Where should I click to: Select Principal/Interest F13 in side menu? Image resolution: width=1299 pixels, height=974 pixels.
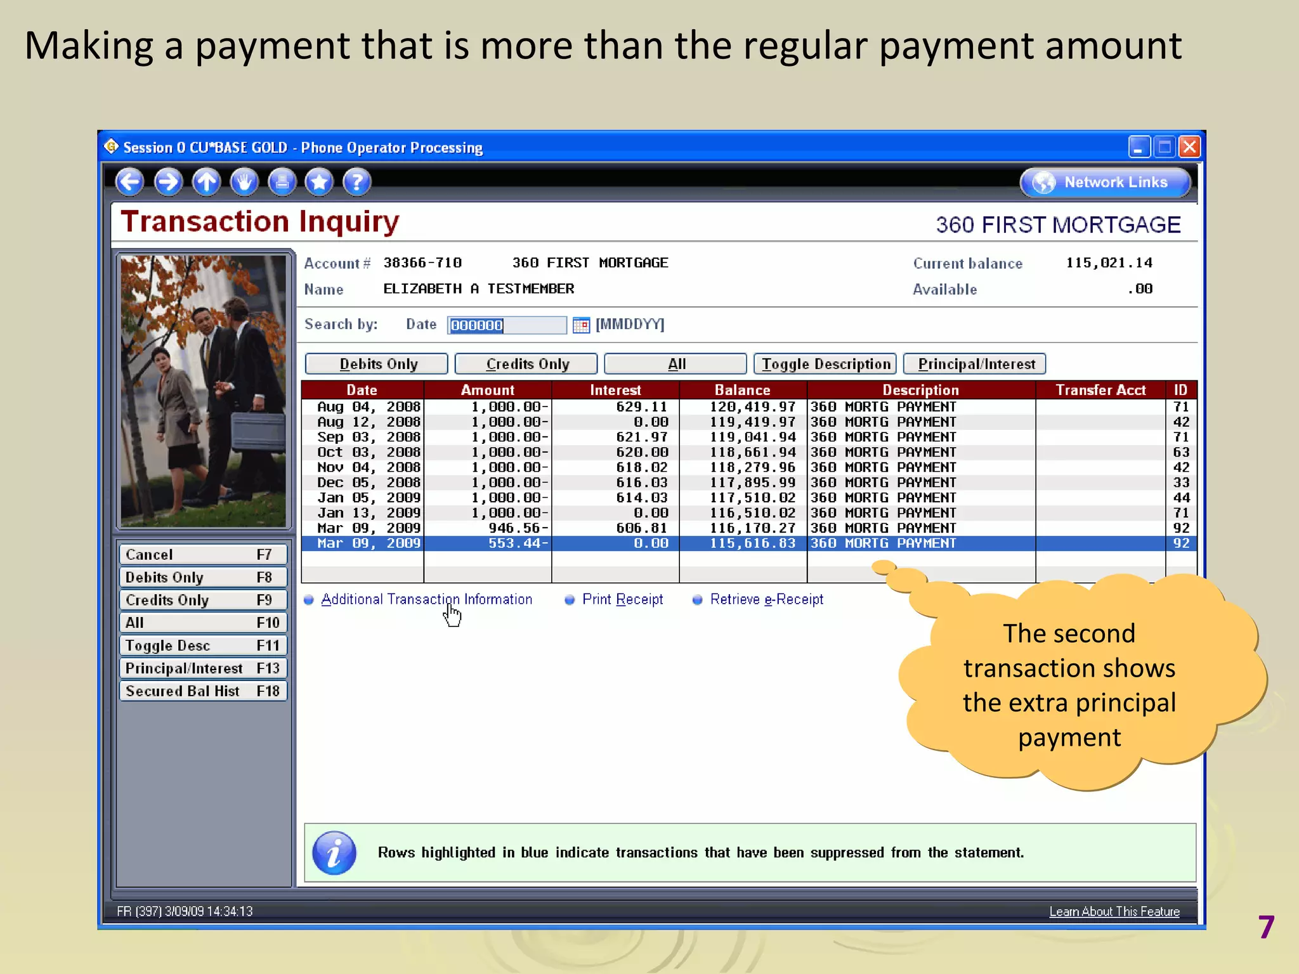click(203, 668)
